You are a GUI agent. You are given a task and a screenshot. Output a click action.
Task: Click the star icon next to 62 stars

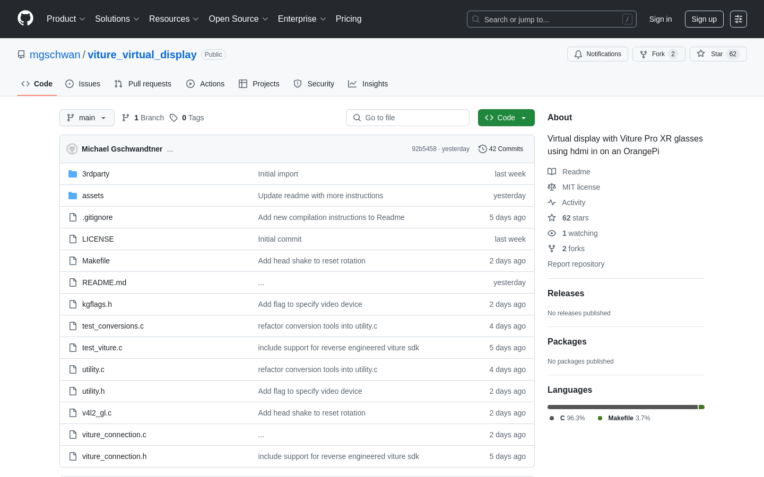(x=552, y=218)
